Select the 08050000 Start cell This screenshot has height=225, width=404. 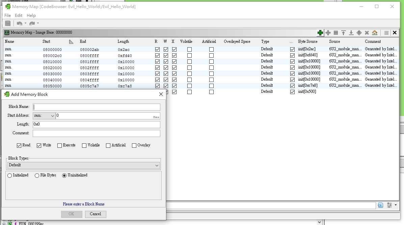(x=52, y=86)
